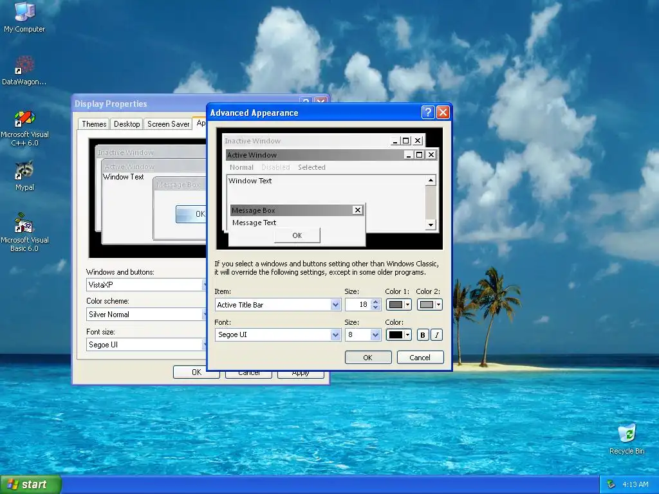The image size is (659, 494).
Task: Click Window Text in the preview
Action: [250, 181]
